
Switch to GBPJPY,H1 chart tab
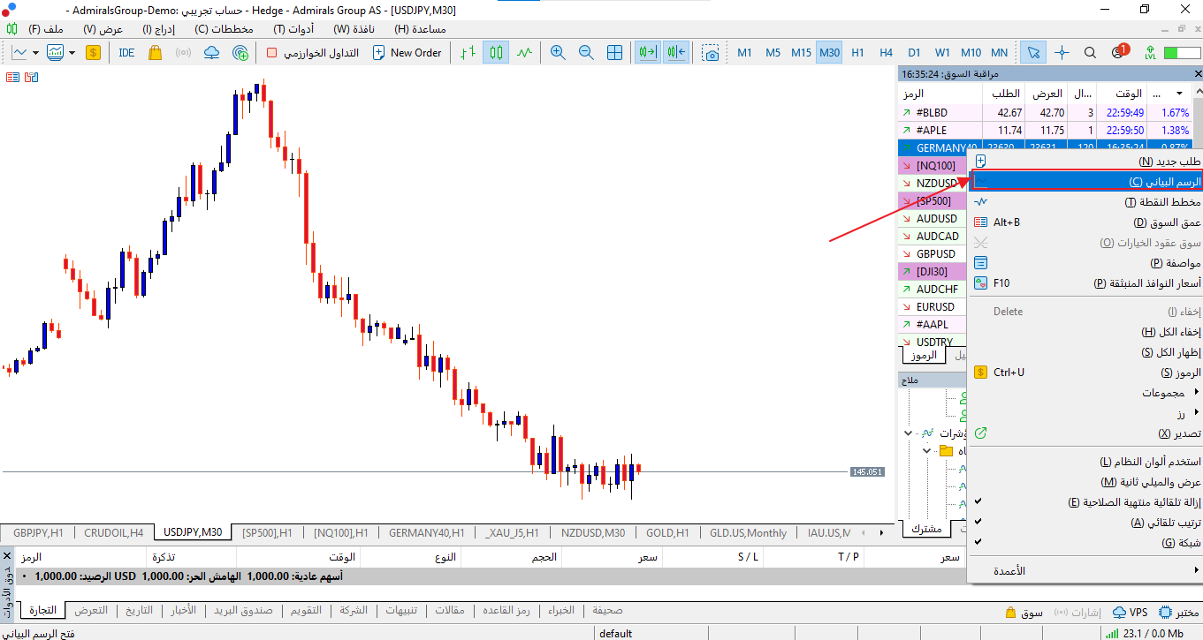pos(38,532)
